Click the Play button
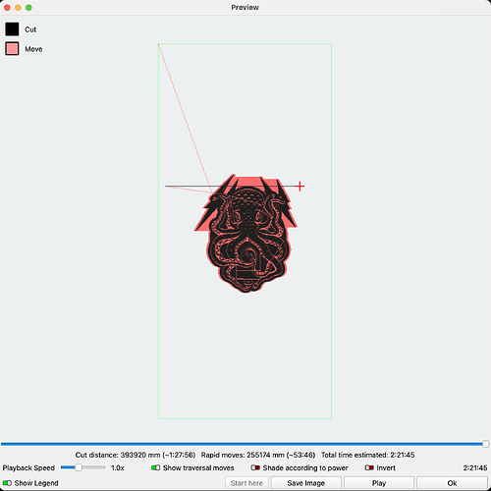 click(379, 483)
